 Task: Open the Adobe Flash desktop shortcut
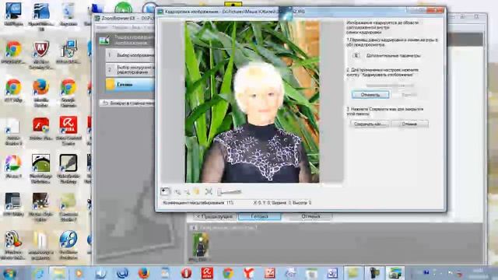[x=41, y=128]
